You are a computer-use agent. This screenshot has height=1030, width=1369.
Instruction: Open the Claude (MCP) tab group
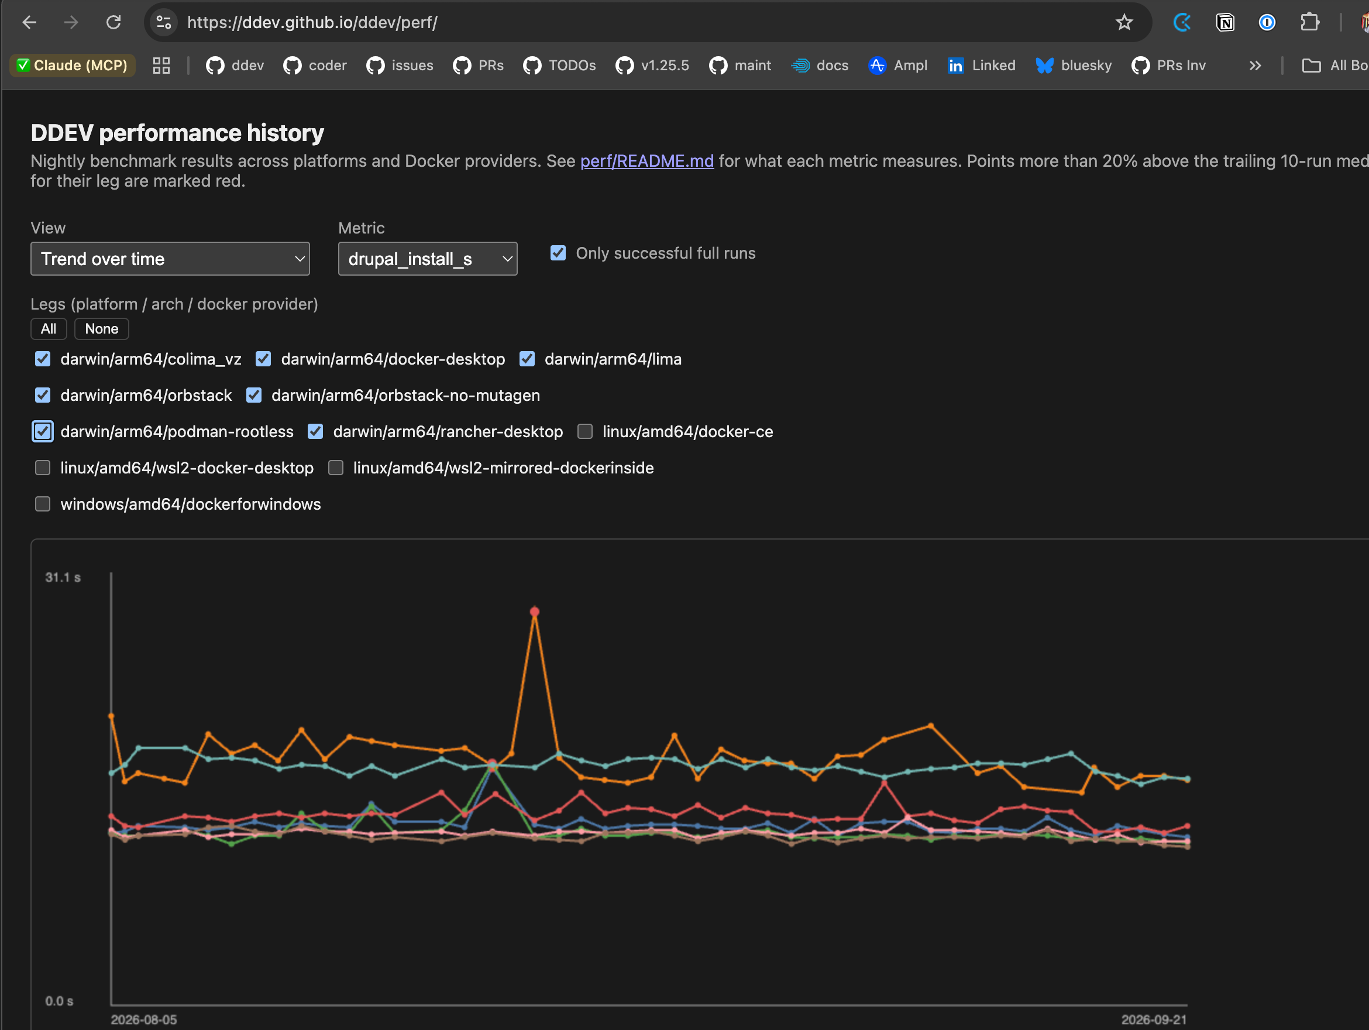click(x=72, y=65)
